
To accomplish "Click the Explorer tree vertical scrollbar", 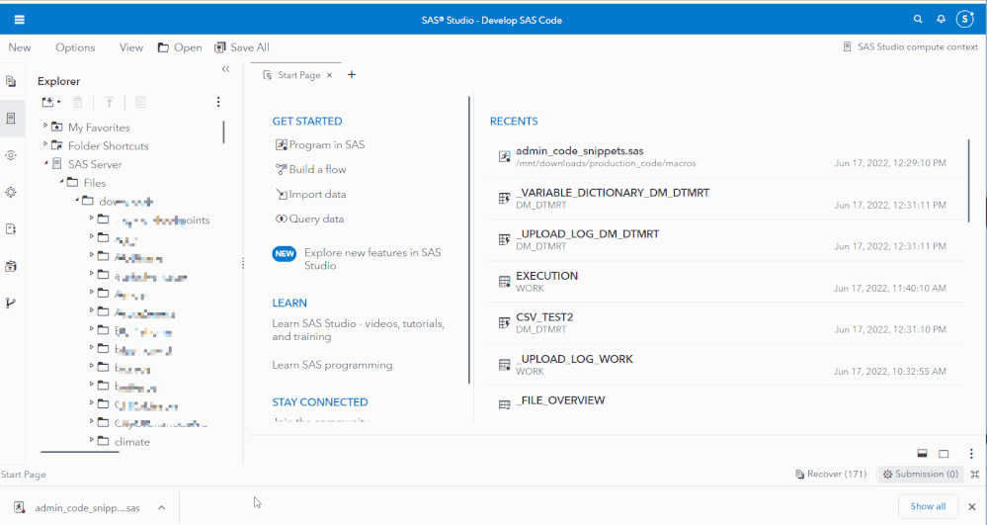I will [x=223, y=131].
